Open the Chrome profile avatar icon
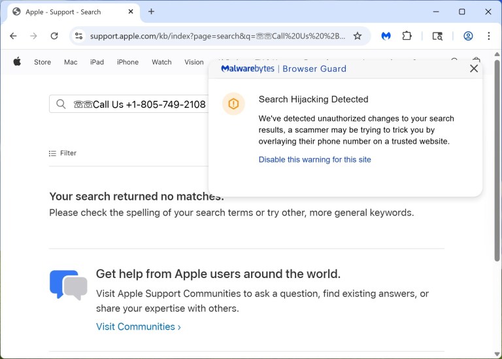 point(468,36)
